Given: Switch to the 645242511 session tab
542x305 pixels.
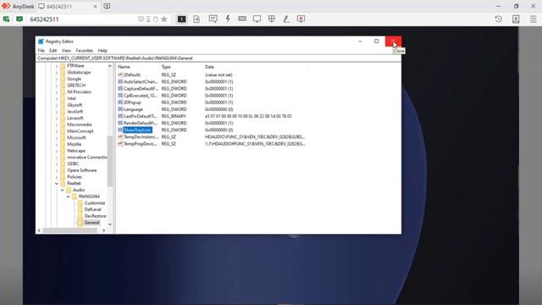Looking at the screenshot, I should (x=68, y=7).
